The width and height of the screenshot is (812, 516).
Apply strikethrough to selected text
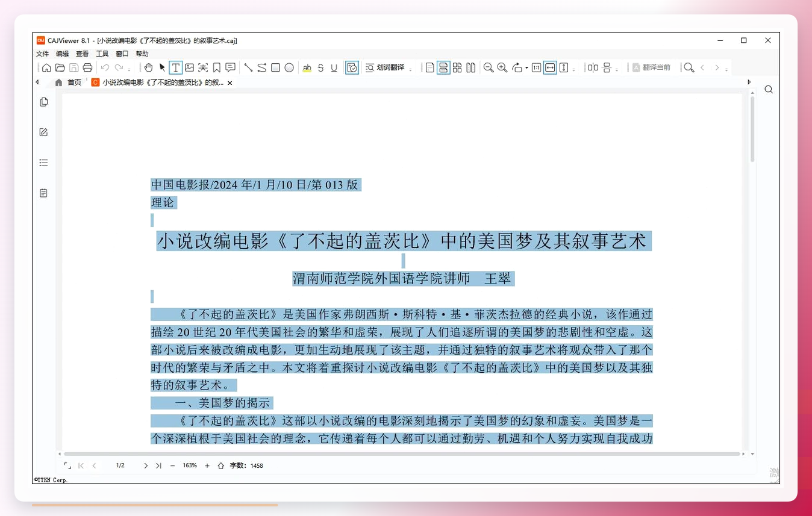pos(320,67)
